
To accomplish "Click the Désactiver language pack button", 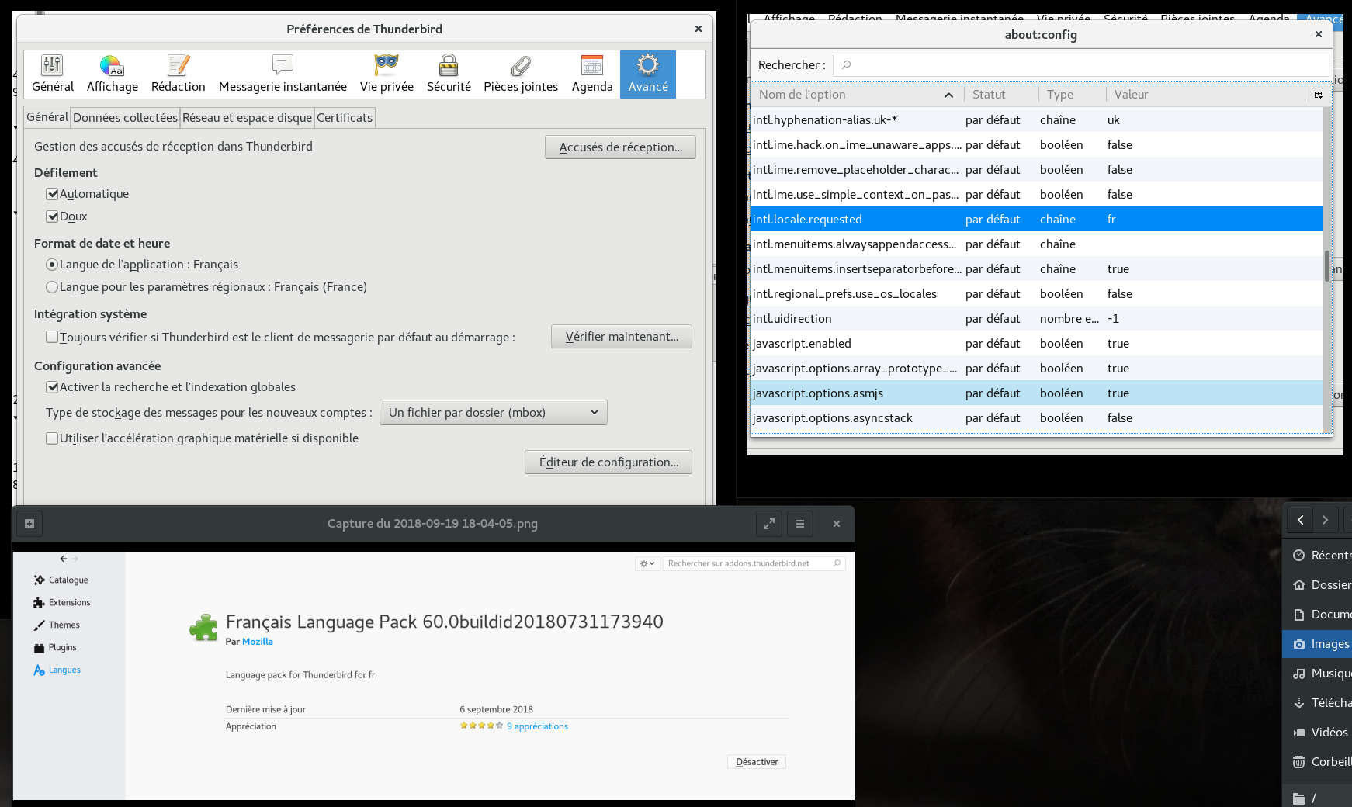I will coord(757,762).
